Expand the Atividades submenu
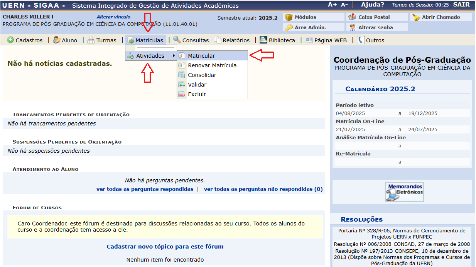 (x=150, y=56)
